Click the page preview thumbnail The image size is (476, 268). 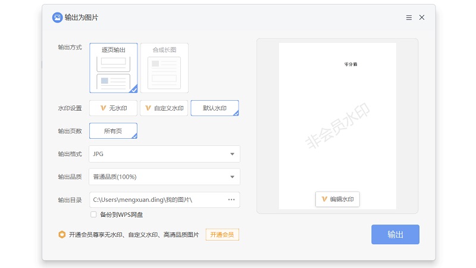pyautogui.click(x=337, y=125)
